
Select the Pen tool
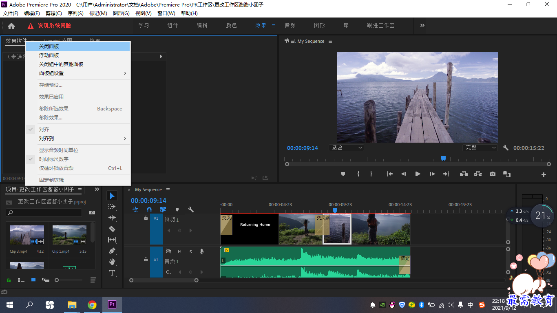tap(112, 251)
